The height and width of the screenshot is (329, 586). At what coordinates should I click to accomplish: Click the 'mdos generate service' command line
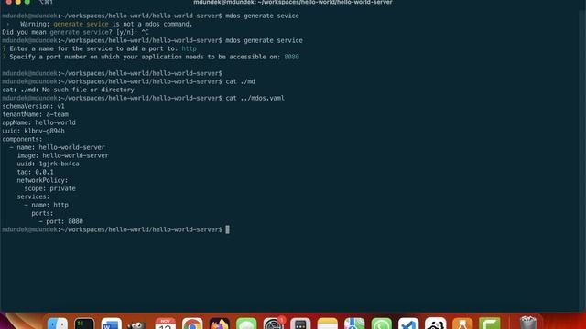pos(265,40)
